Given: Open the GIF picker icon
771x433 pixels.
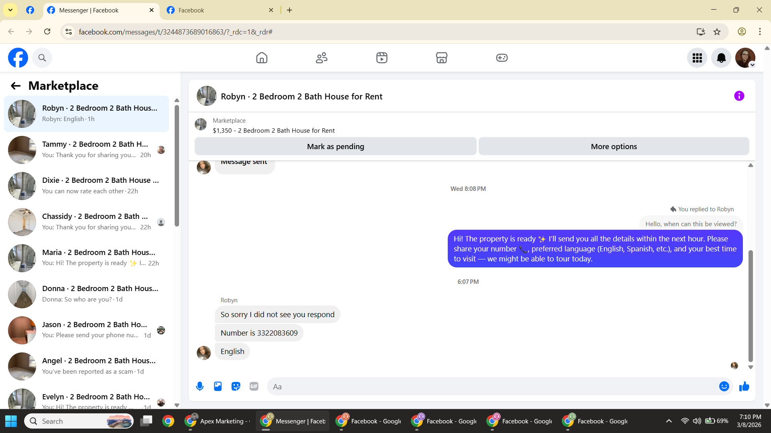Looking at the screenshot, I should pyautogui.click(x=254, y=386).
